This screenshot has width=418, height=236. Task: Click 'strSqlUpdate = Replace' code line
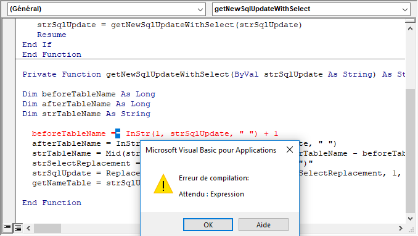86,173
